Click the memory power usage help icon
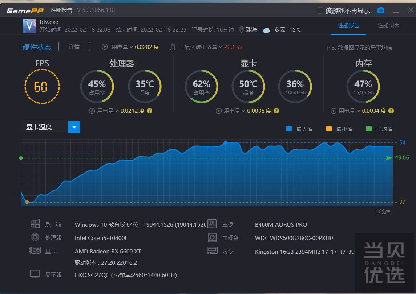Screen dimensions: 416x294 pos(391,111)
